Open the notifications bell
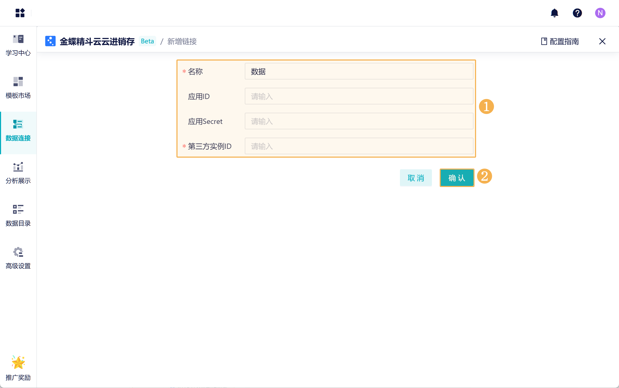 point(554,13)
